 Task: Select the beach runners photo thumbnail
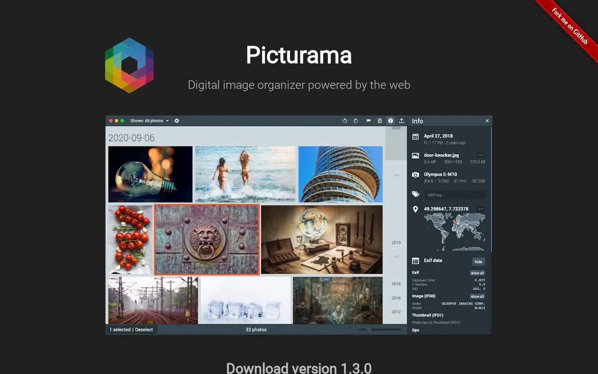tap(245, 174)
